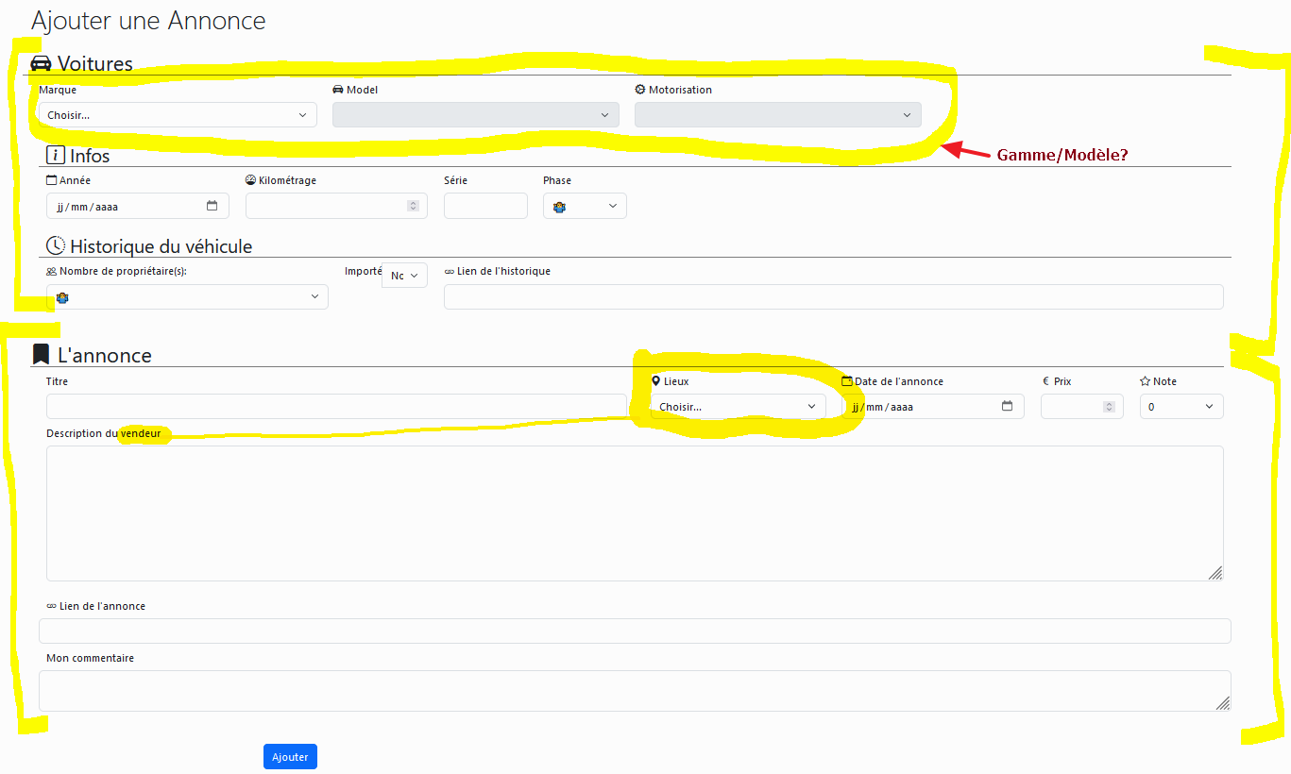Click the calendar icon in the Année field

[x=212, y=206]
